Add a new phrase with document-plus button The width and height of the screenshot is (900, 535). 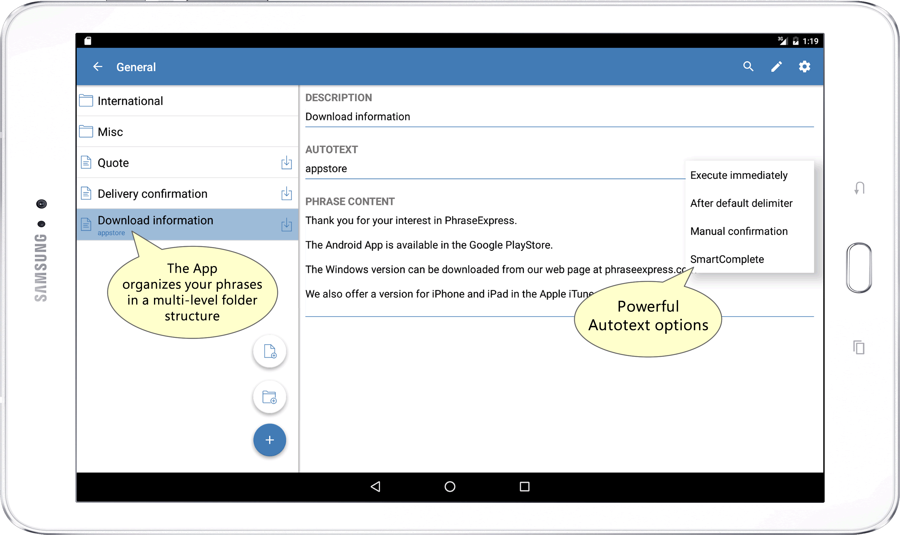pyautogui.click(x=269, y=352)
